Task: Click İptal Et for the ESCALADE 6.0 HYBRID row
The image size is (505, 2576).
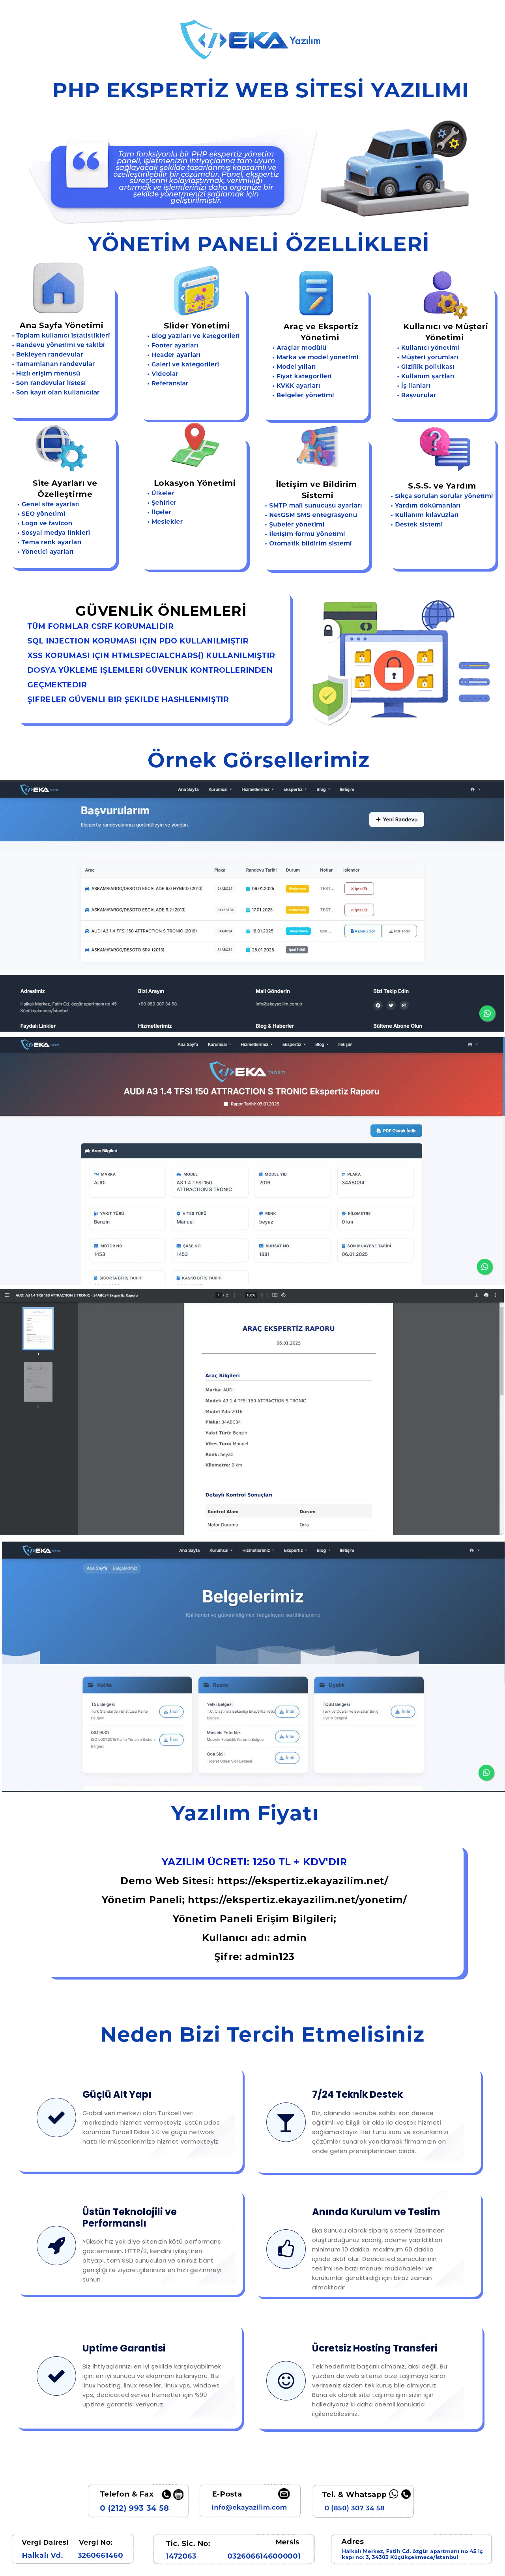Action: tap(359, 888)
